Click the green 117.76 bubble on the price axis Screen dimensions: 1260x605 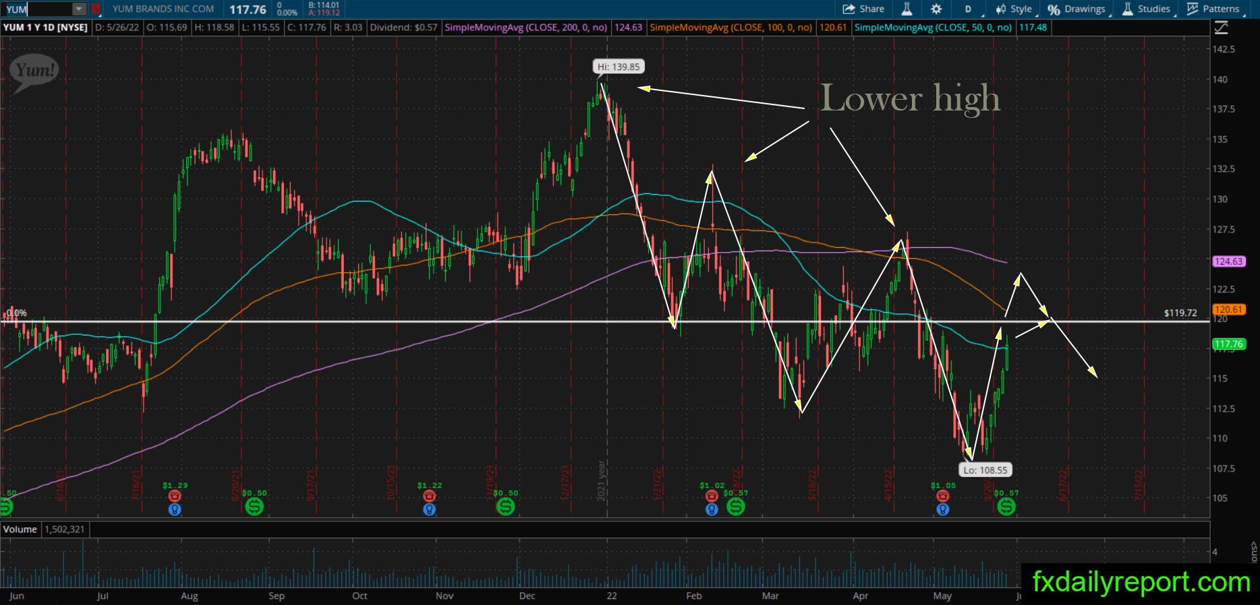1228,344
